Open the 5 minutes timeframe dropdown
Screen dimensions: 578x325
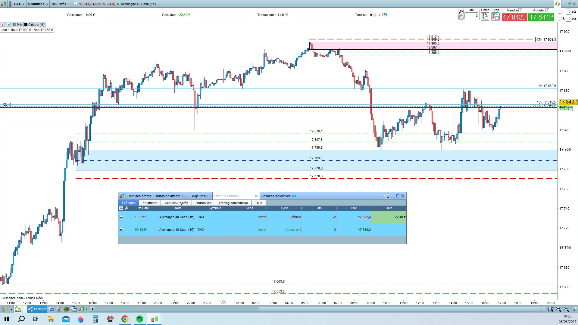coord(38,4)
